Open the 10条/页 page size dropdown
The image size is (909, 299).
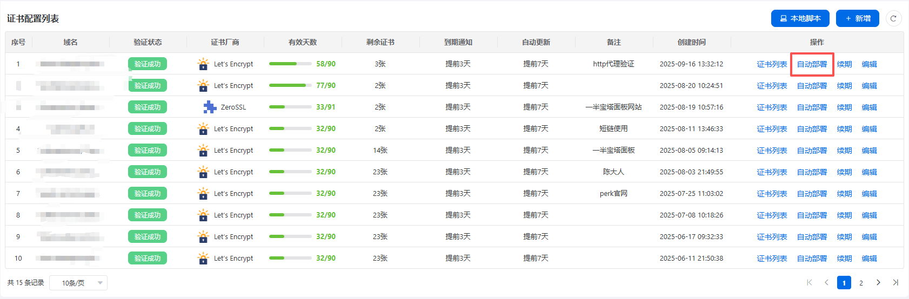tap(78, 283)
